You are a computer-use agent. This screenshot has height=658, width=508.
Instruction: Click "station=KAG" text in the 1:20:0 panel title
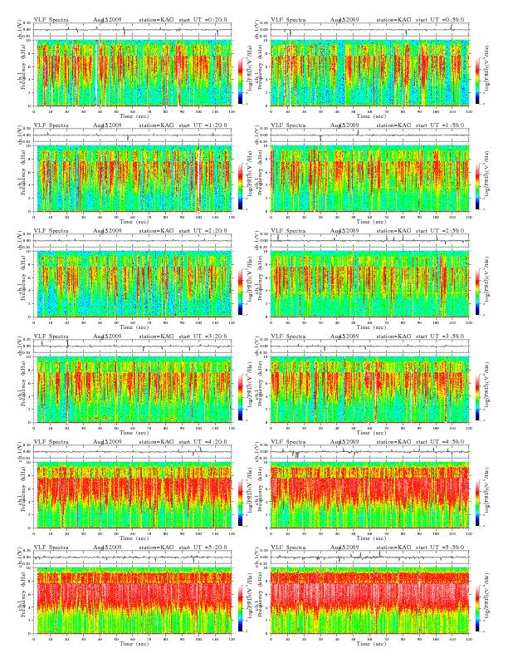pyautogui.click(x=156, y=125)
